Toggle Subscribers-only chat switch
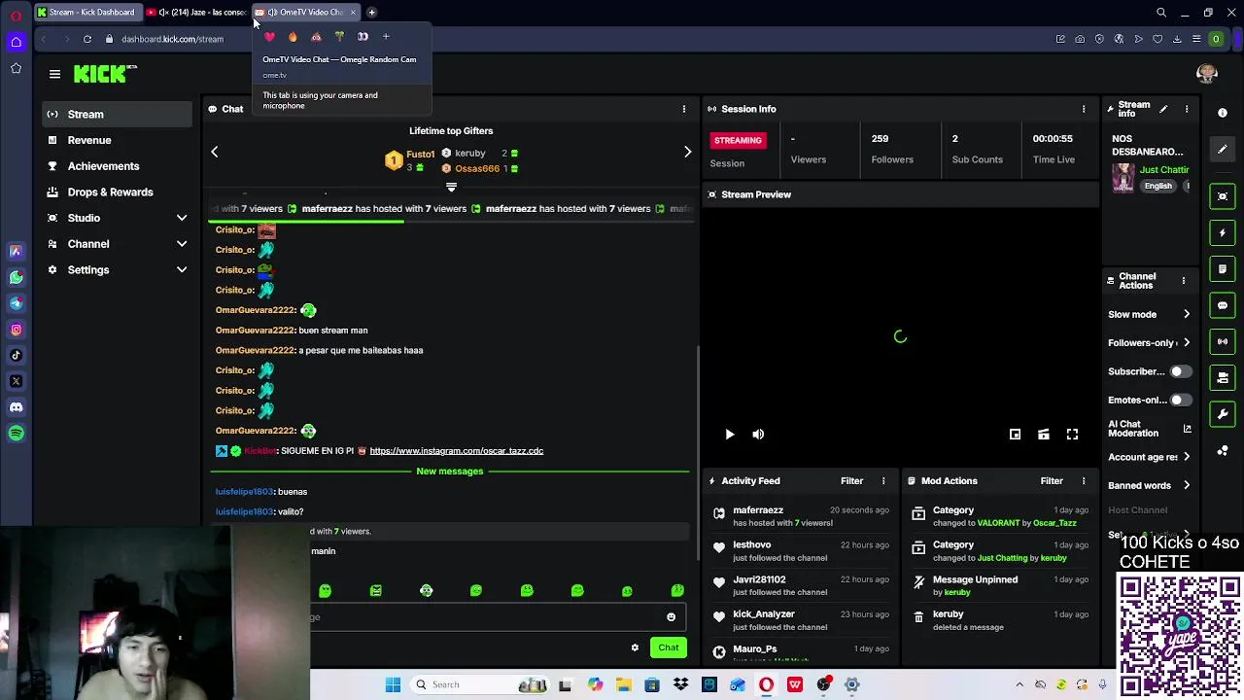 coord(1180,371)
